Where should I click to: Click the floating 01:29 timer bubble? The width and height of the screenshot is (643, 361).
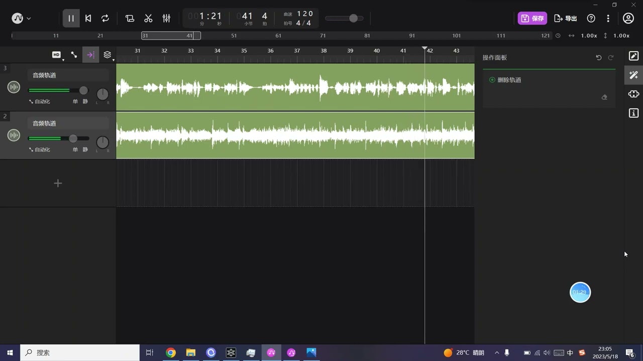580,292
